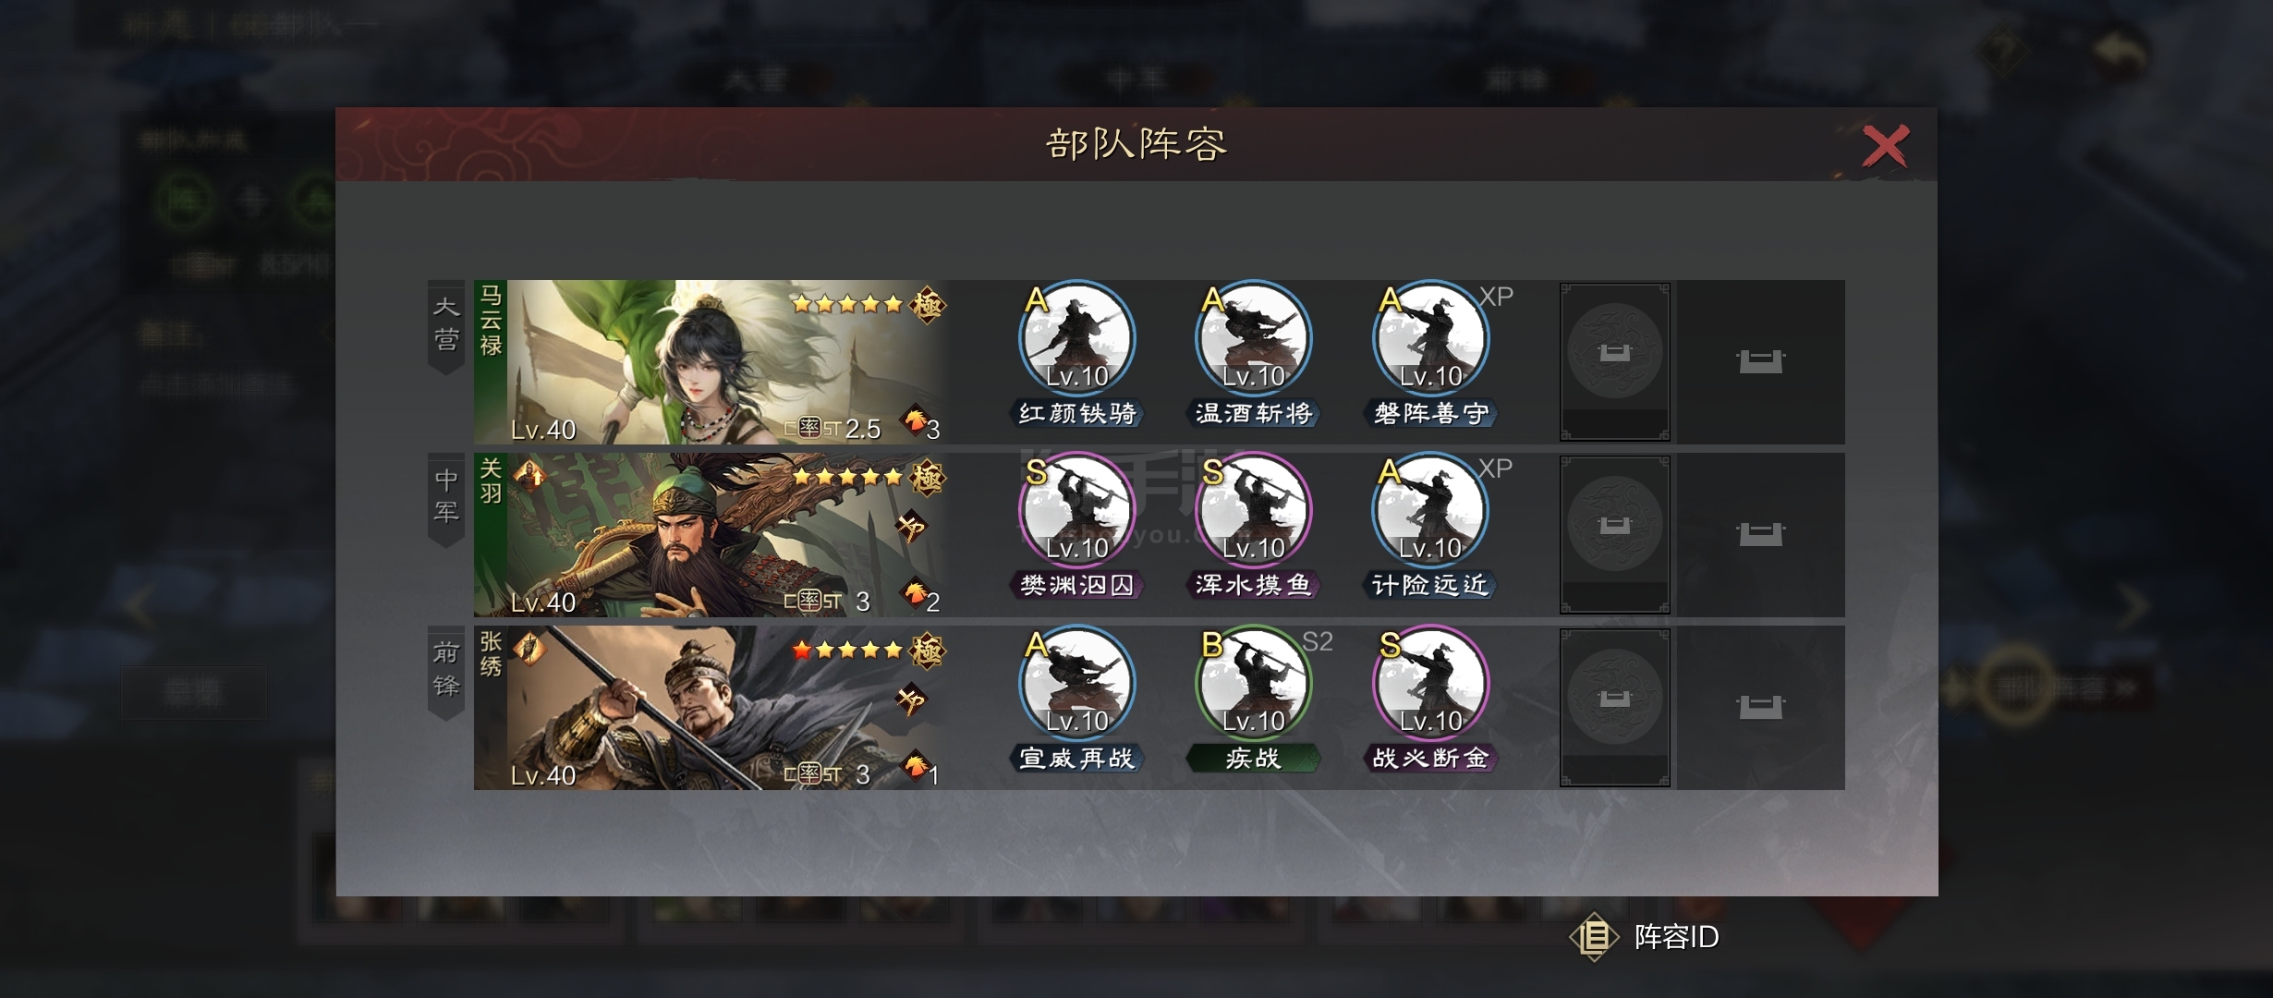Screen dimensions: 2273x998
Task: Select the 樊渊泅囚 S-rank skill
Action: [1076, 511]
